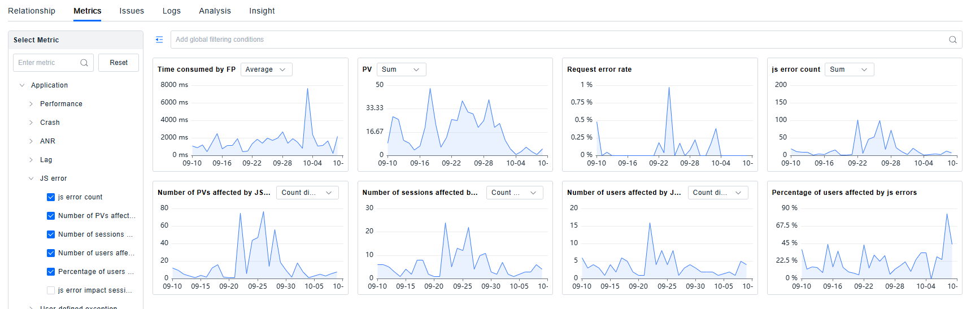Collapse the Application tree node

[x=22, y=85]
